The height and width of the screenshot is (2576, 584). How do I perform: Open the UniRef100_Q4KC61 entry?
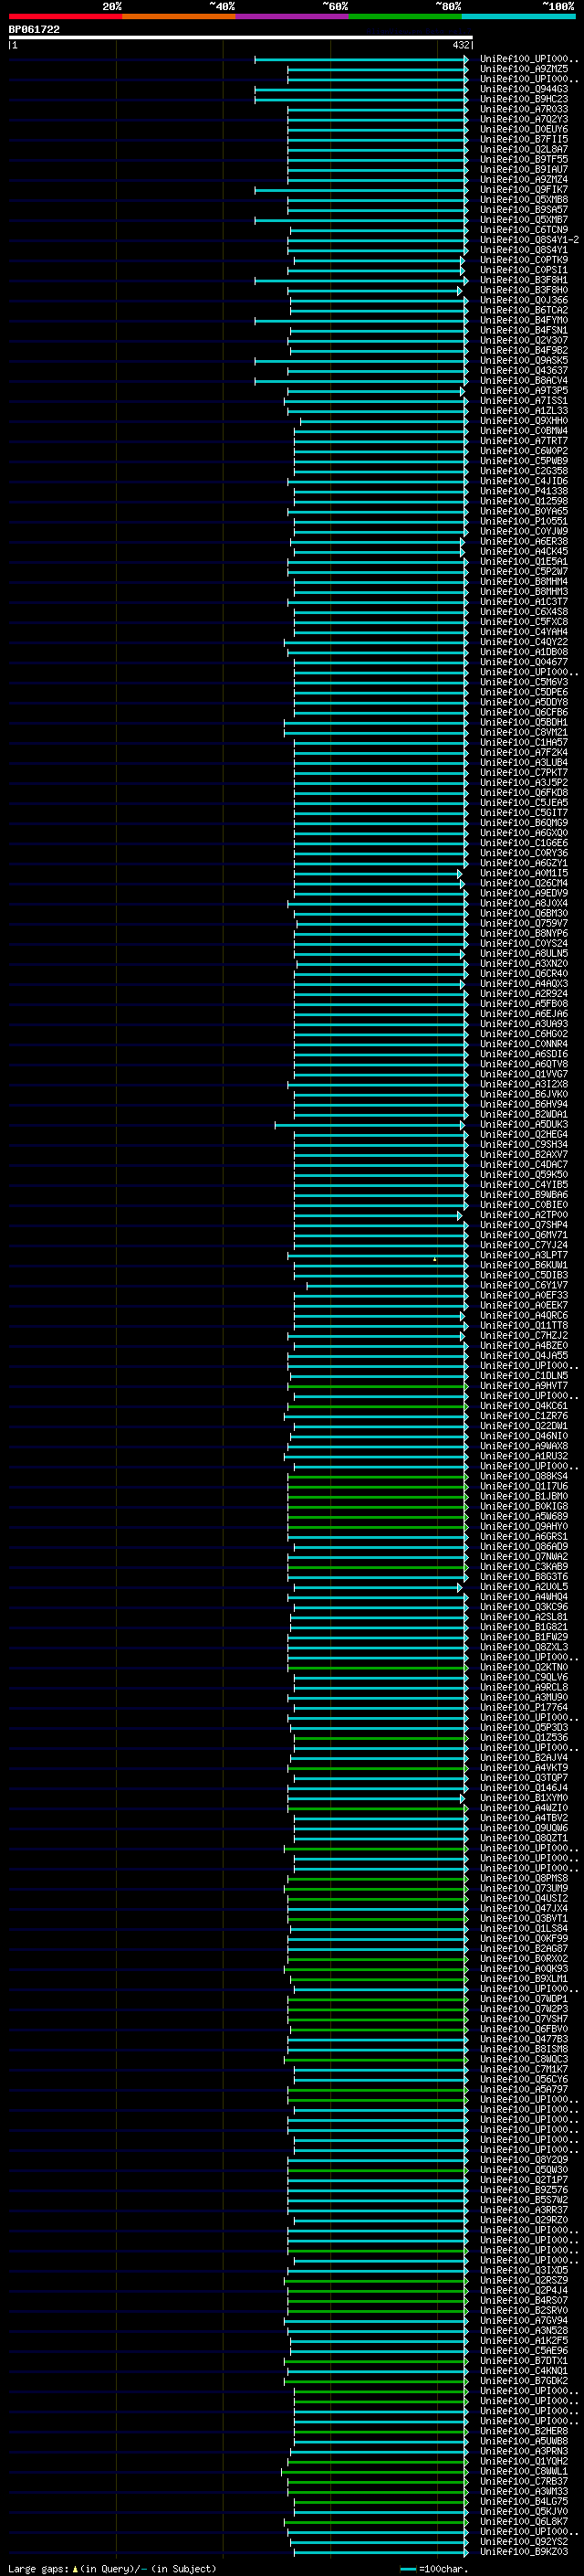click(523, 1406)
